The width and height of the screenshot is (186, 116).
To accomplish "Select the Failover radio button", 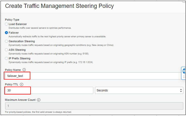I will point(6,33).
